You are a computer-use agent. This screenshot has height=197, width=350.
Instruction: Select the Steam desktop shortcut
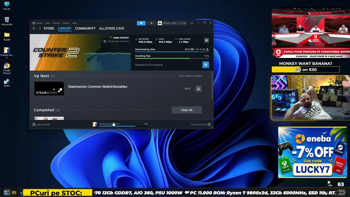point(7,83)
